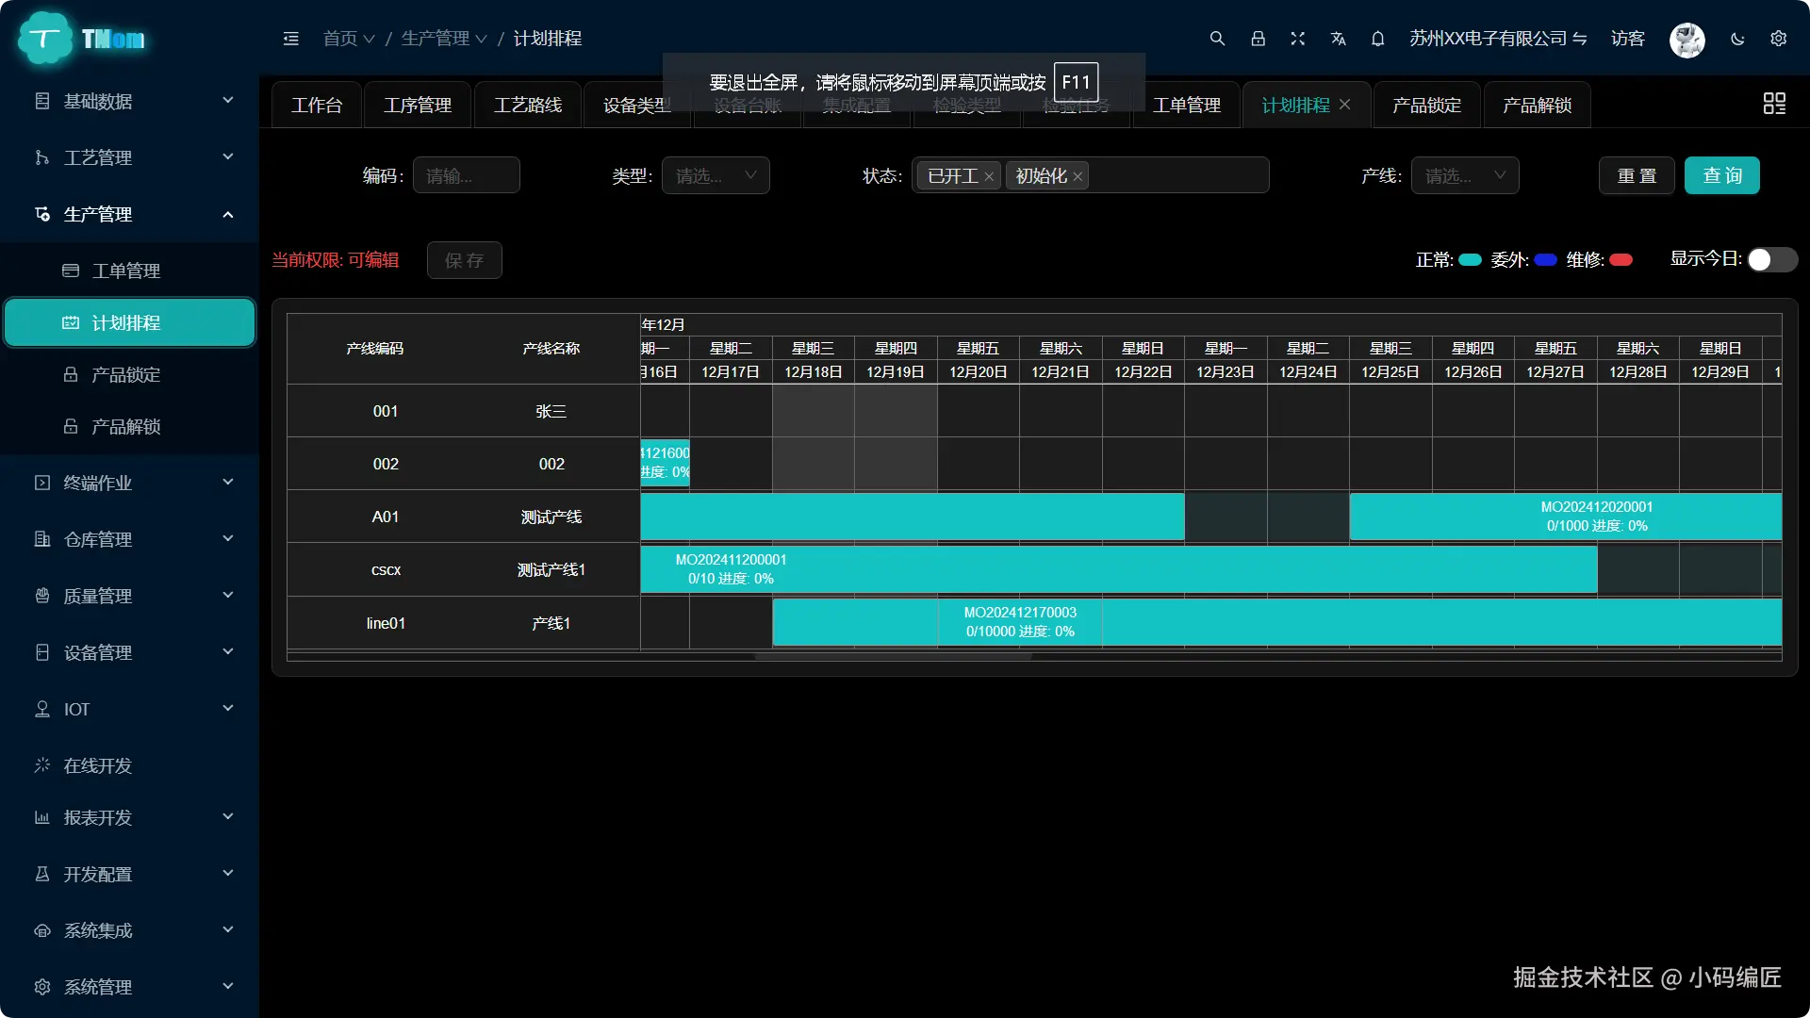
Task: Click the 重置 button
Action: pos(1637,175)
